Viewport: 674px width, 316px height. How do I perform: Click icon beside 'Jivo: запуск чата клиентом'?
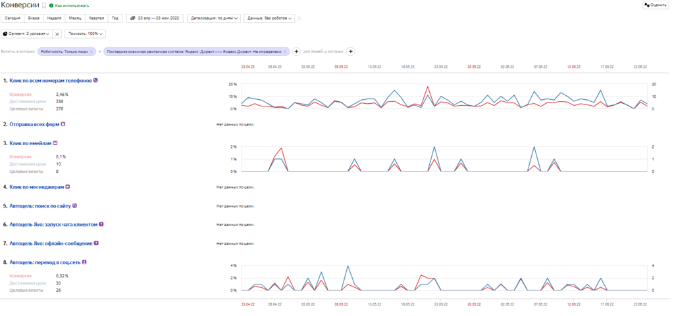tap(101, 224)
